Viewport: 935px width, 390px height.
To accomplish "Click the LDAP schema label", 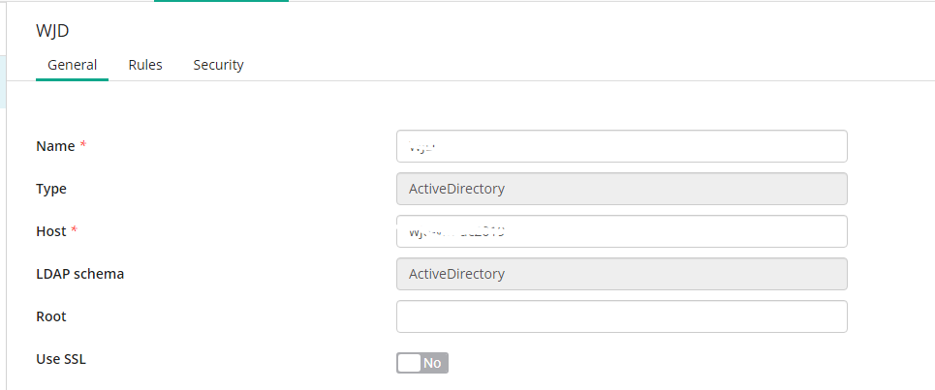I will [79, 274].
